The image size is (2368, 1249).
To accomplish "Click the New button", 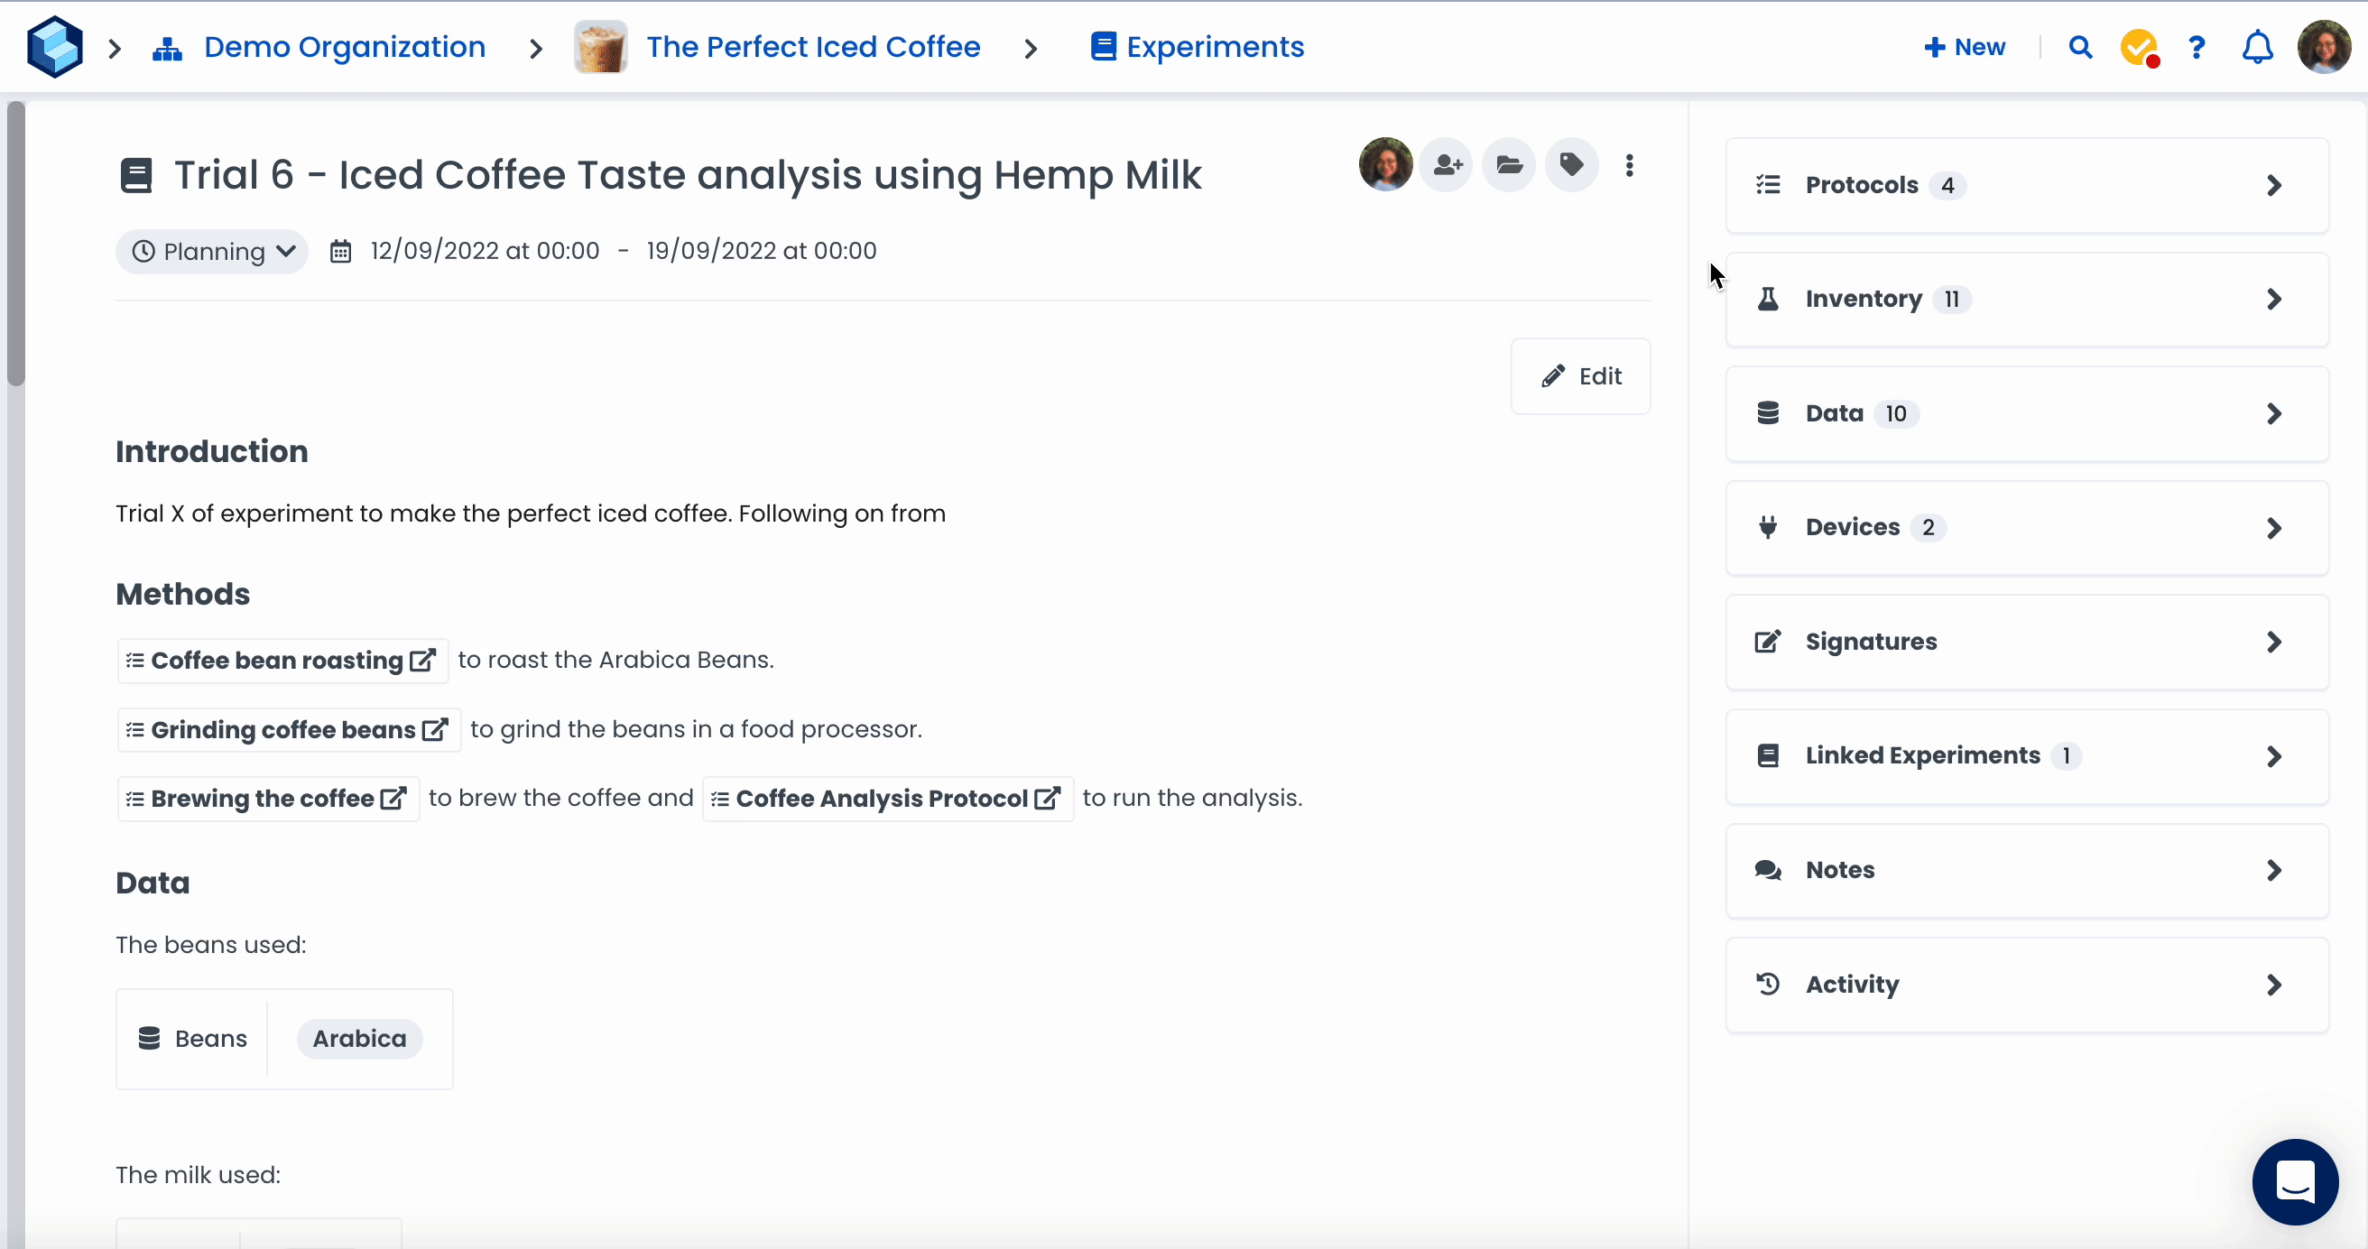I will click(x=1965, y=47).
